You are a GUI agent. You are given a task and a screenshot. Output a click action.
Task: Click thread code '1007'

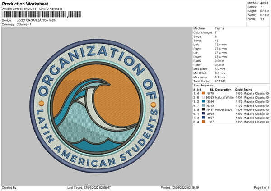pyautogui.click(x=239, y=109)
